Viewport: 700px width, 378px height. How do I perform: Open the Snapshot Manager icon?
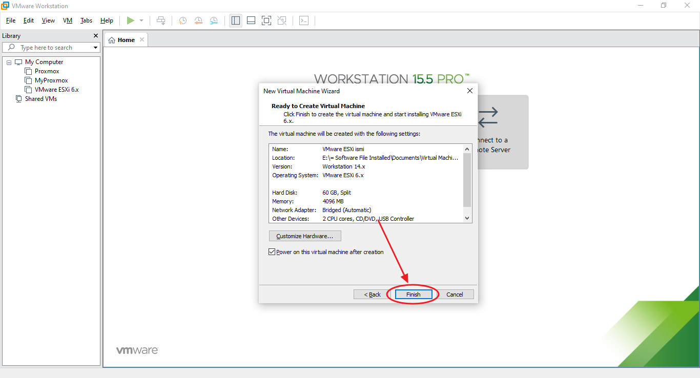(214, 20)
